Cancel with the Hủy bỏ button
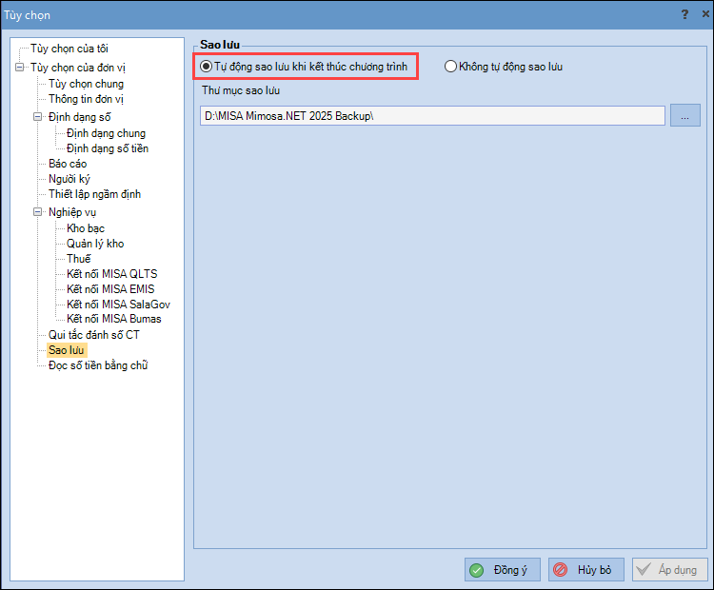 (x=586, y=569)
